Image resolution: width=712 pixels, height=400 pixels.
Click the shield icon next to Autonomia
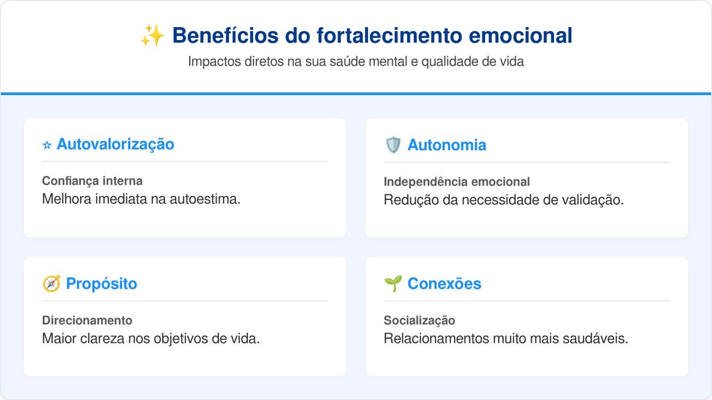(x=393, y=145)
